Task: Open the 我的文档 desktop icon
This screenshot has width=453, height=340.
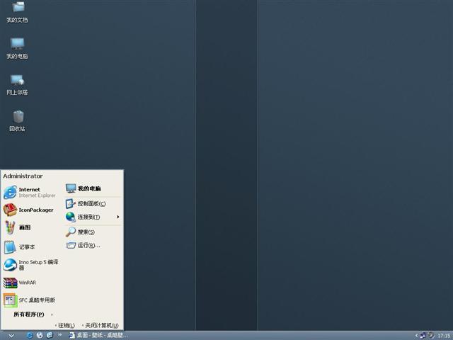Action: [17, 12]
